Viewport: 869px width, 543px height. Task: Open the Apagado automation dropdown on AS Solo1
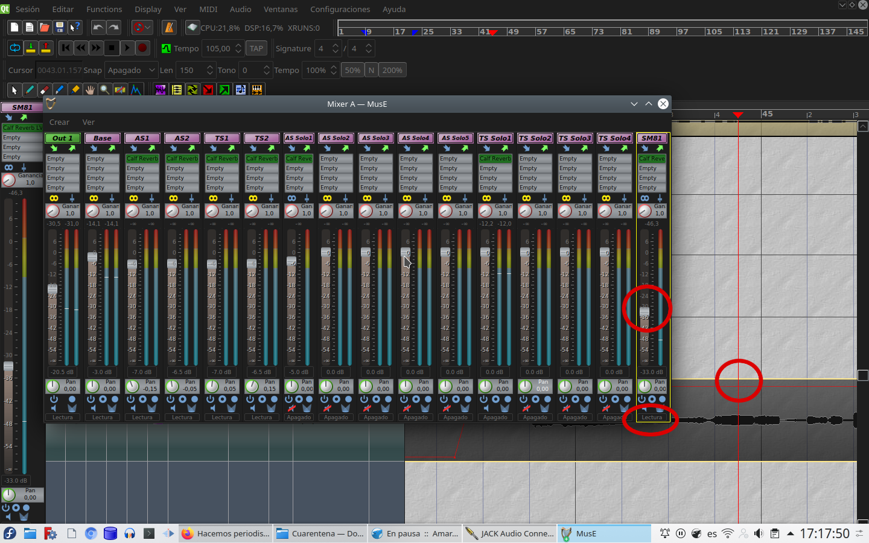(x=299, y=417)
